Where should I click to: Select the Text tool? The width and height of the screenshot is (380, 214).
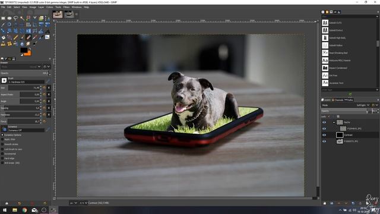coord(47,31)
